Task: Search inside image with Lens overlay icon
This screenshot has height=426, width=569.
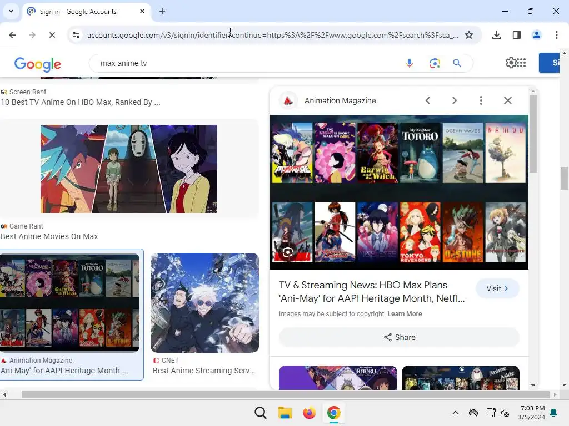Action: [288, 252]
